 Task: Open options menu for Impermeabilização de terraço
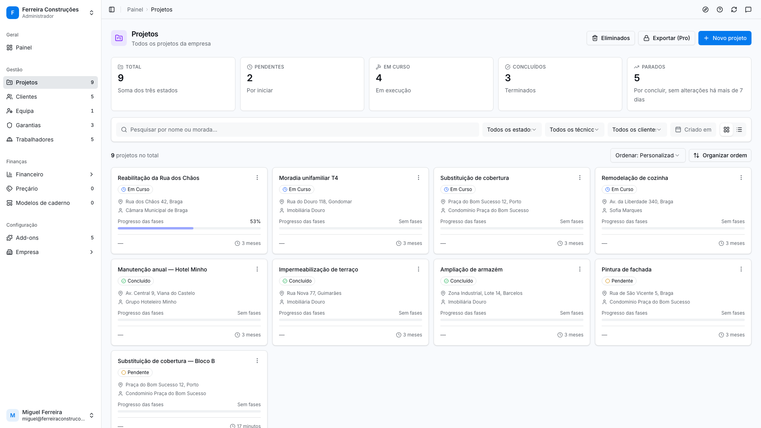[419, 269]
